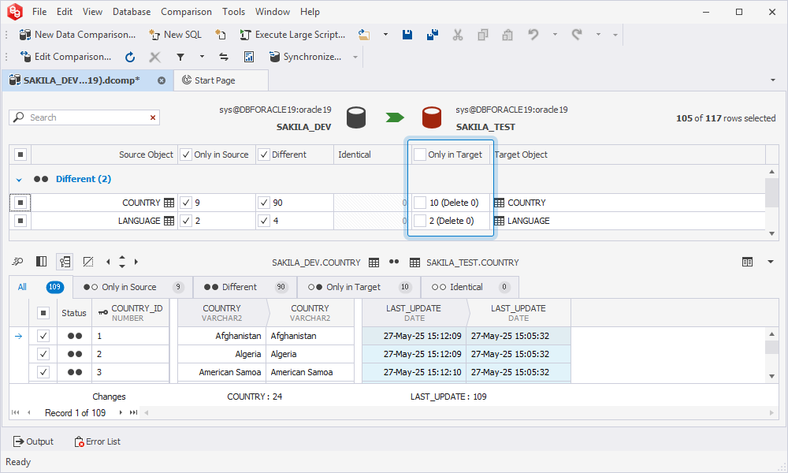Open the toolbar options dropdown after Redo

point(615,35)
